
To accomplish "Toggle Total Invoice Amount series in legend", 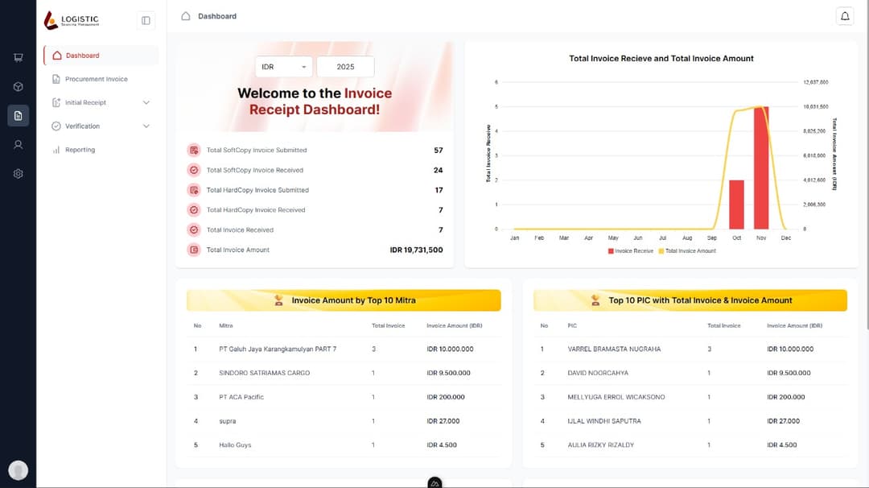I will (687, 251).
